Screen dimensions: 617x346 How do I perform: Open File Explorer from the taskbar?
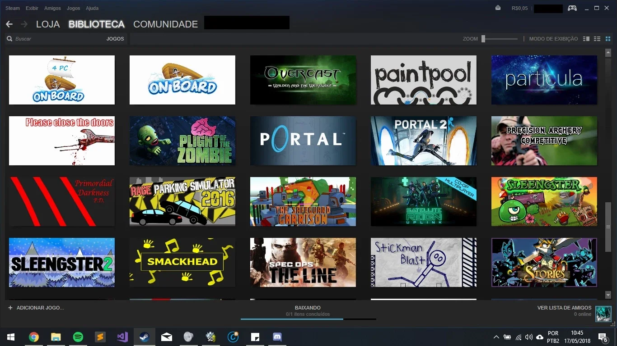(x=56, y=337)
